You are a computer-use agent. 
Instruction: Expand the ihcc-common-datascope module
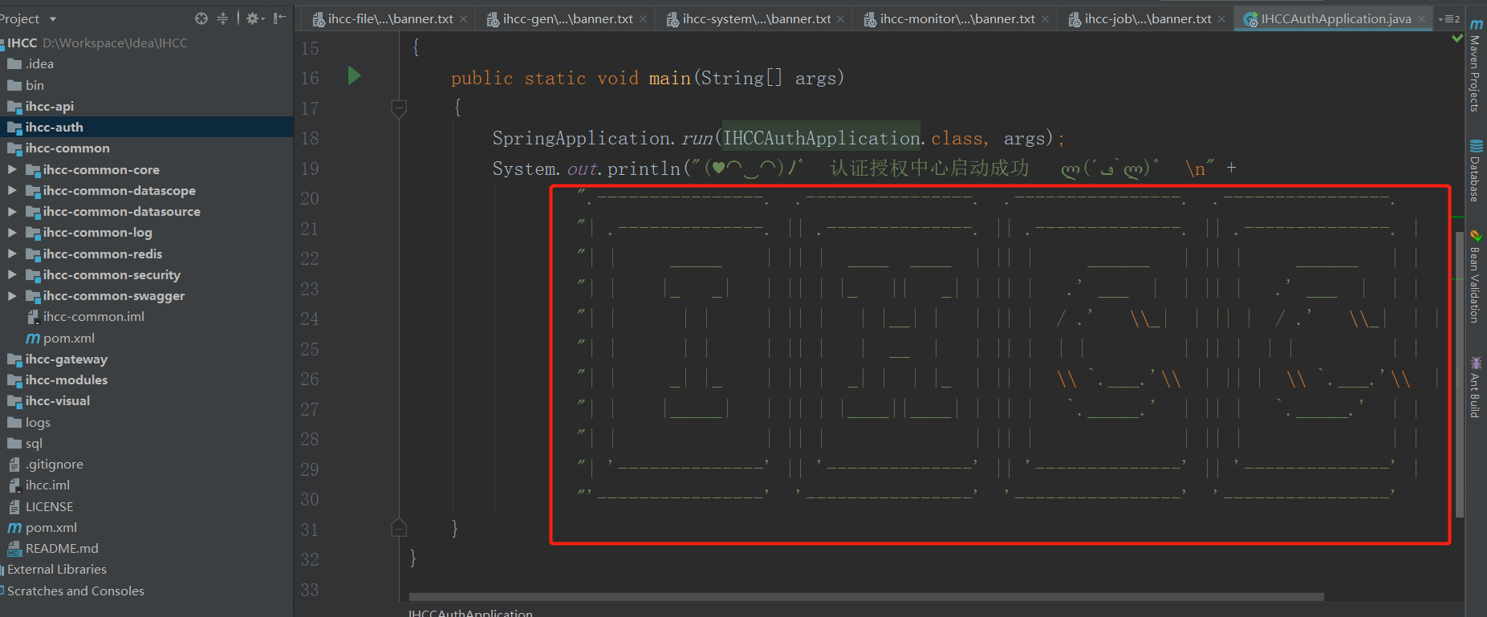point(12,190)
